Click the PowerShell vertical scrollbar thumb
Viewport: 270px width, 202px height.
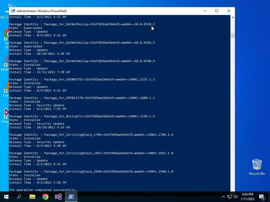pyautogui.click(x=233, y=35)
